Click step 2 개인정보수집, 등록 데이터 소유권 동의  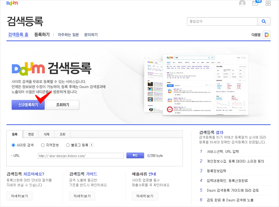click(x=235, y=161)
